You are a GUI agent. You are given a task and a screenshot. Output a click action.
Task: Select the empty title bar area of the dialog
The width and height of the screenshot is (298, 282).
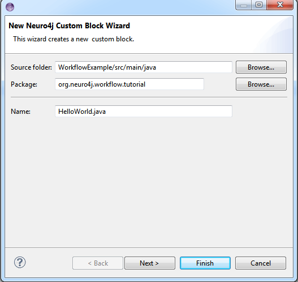[x=123, y=7]
